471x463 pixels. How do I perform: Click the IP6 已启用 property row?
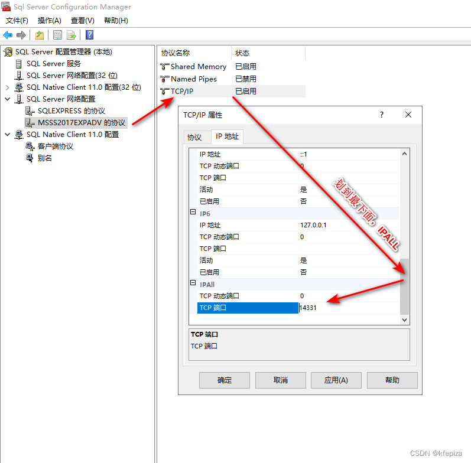coord(298,272)
